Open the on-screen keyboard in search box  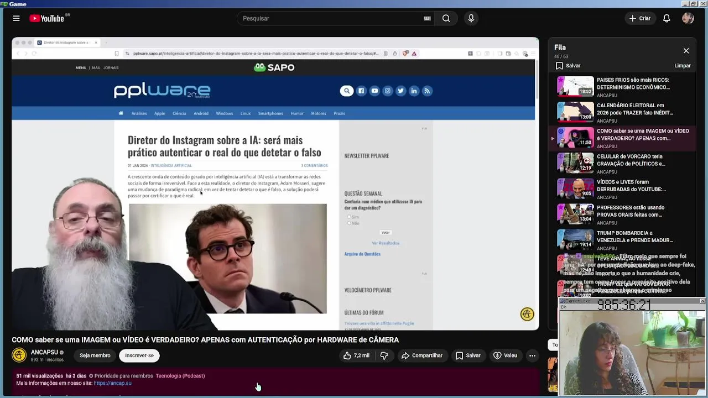pos(427,18)
